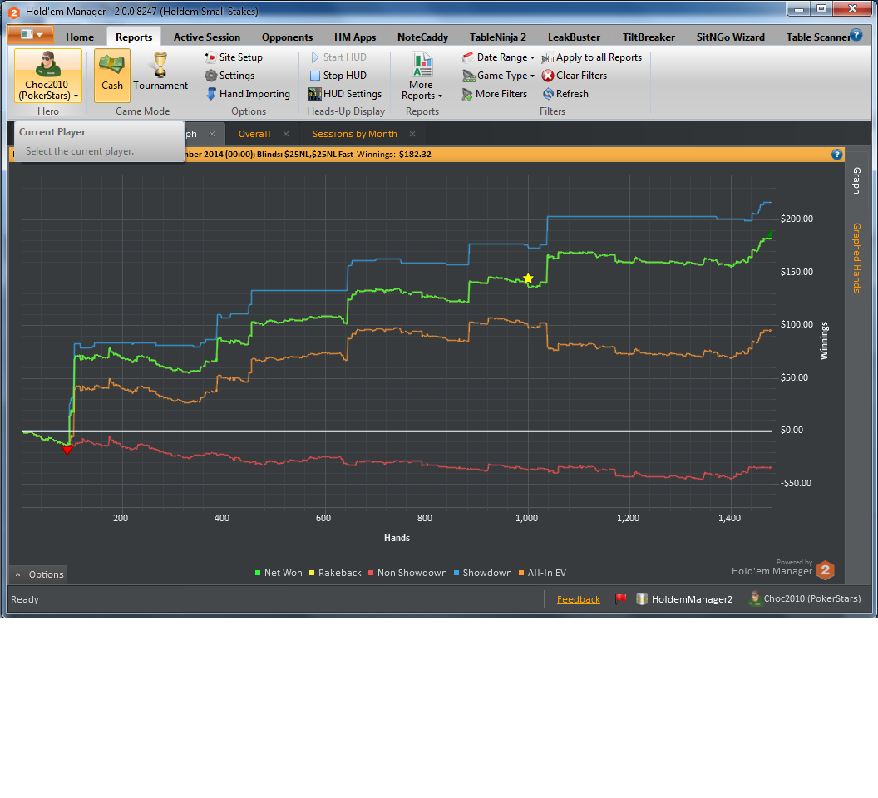Open LeakBuster tab

[574, 37]
